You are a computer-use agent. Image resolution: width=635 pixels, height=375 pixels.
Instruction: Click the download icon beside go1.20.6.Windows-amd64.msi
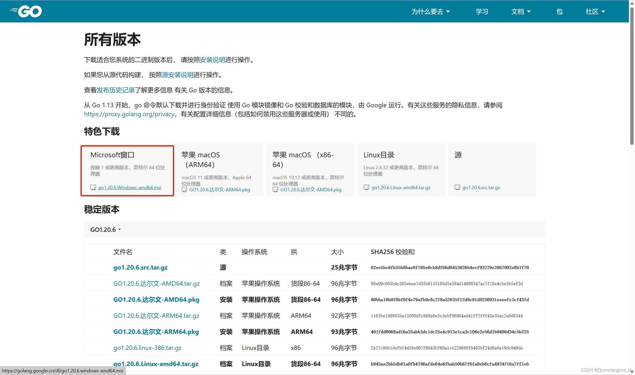[93, 187]
